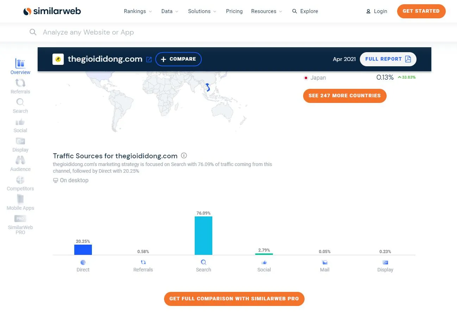This screenshot has height=325, width=457.
Task: Click Explore in the top navigation
Action: 305,11
